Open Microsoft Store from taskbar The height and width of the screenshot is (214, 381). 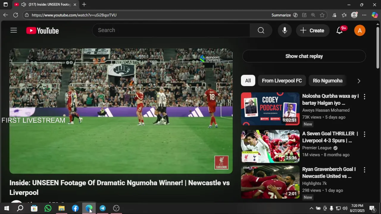(x=34, y=208)
